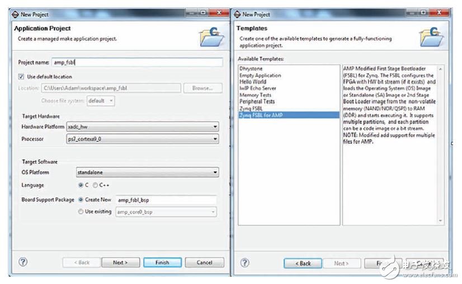Select C++ language radio button
Image resolution: width=462 pixels, height=284 pixels.
[96, 185]
